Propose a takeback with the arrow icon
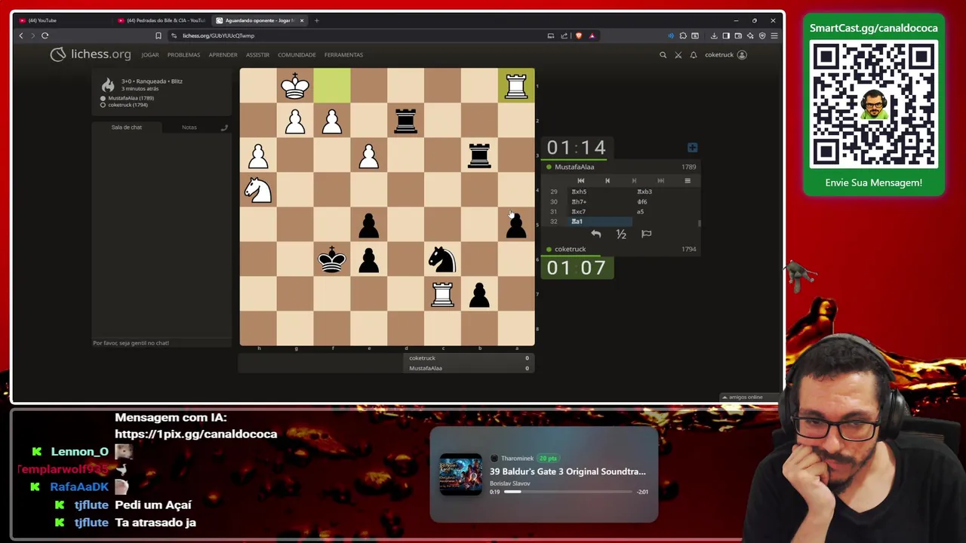 click(595, 234)
